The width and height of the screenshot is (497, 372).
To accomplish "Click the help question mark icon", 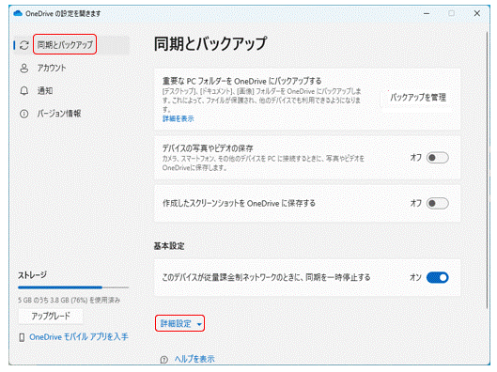I will tap(163, 360).
